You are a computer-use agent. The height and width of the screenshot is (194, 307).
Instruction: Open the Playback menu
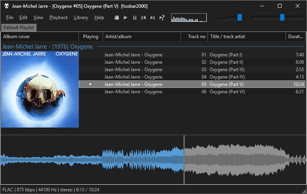tap(59, 17)
